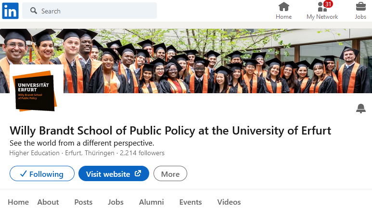Open the Videos tab
372x209 pixels.
click(x=229, y=202)
